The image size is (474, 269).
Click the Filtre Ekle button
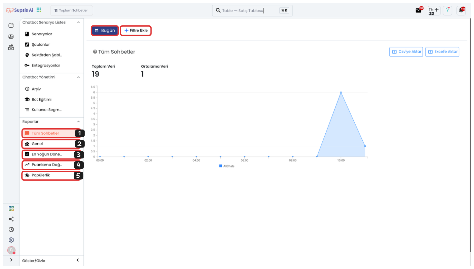[x=136, y=31]
